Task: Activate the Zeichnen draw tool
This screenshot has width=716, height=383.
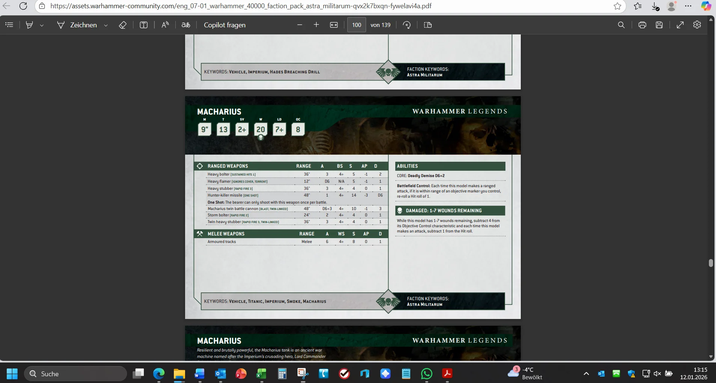Action: [x=77, y=25]
